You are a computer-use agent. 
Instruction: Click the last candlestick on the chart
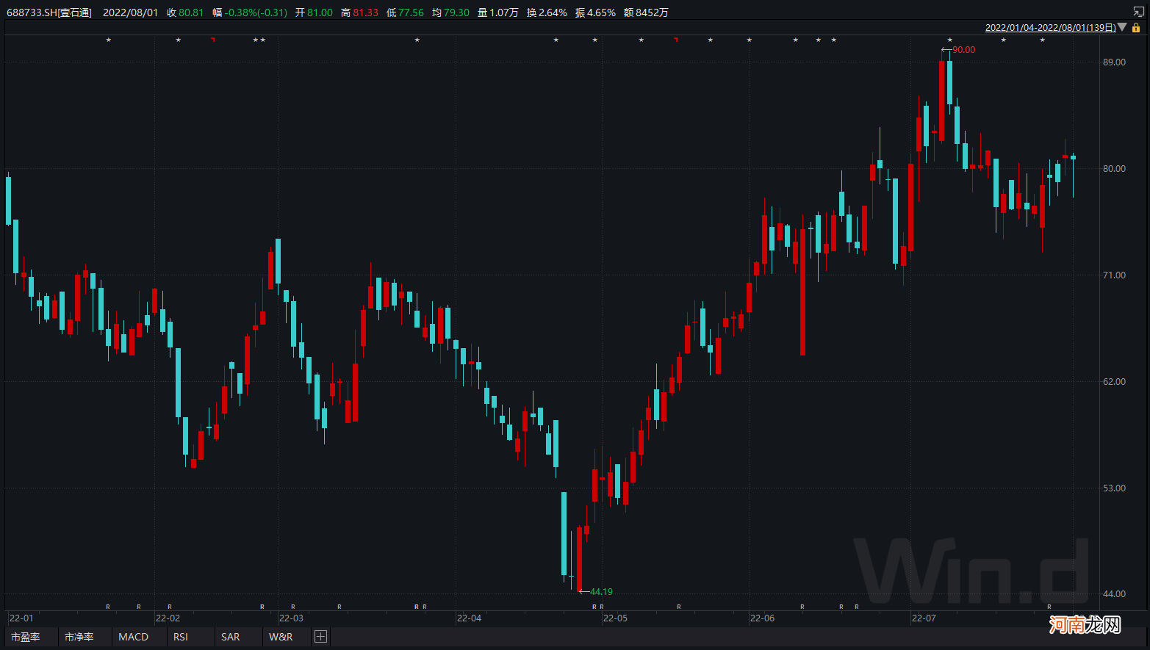point(1073,175)
